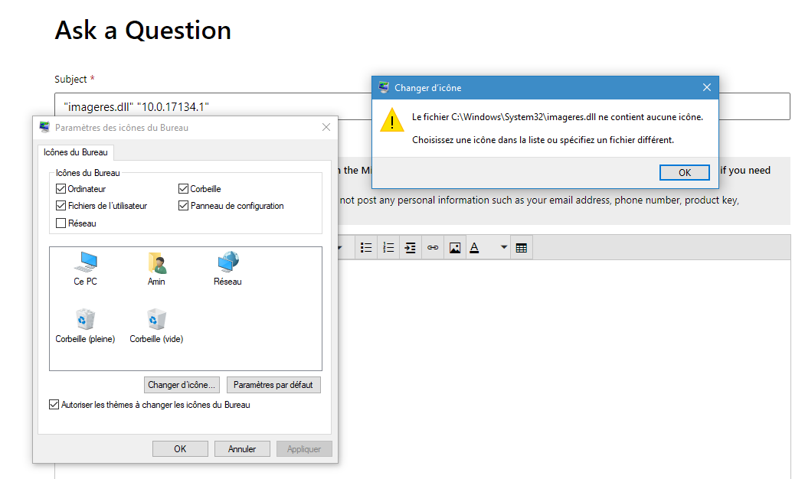Click the Subject field label

70,79
